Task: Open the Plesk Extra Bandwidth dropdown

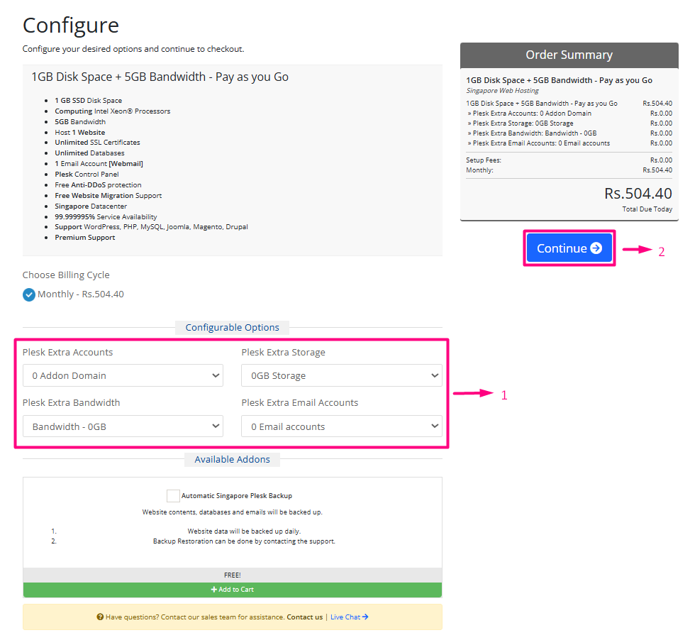Action: point(123,426)
